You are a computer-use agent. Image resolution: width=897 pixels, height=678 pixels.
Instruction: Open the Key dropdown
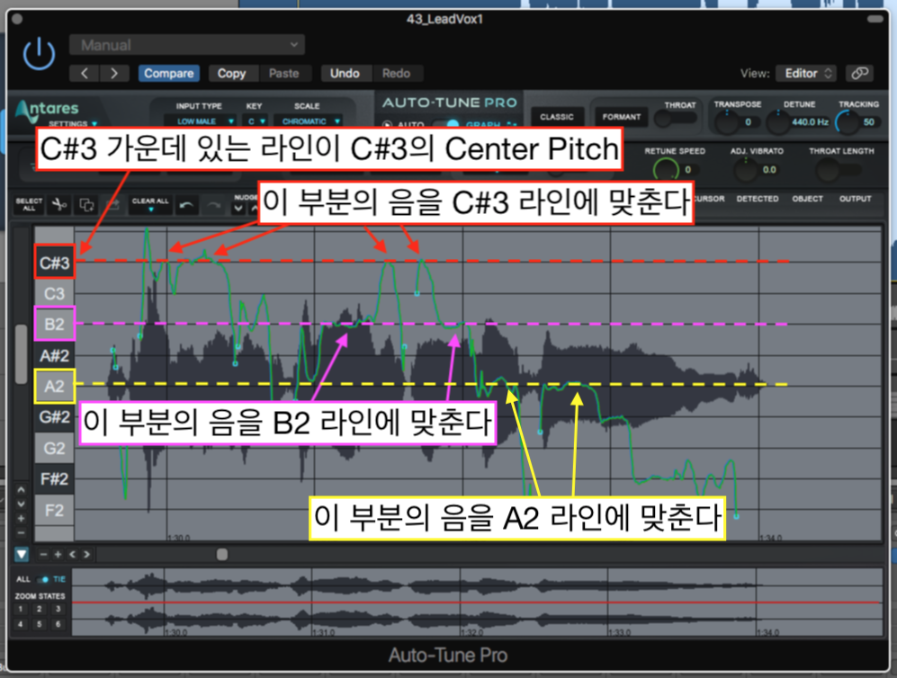click(255, 121)
